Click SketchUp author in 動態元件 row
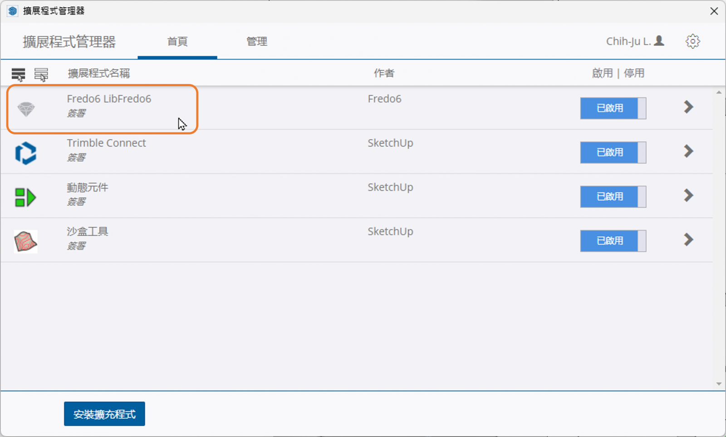 [390, 187]
